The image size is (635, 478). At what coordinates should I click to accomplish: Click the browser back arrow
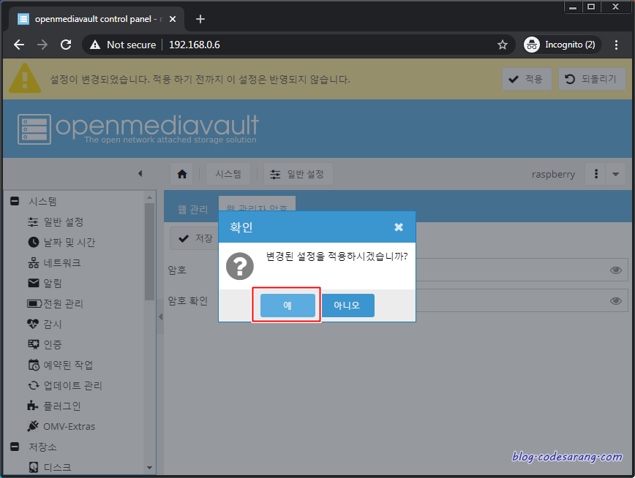[x=19, y=45]
